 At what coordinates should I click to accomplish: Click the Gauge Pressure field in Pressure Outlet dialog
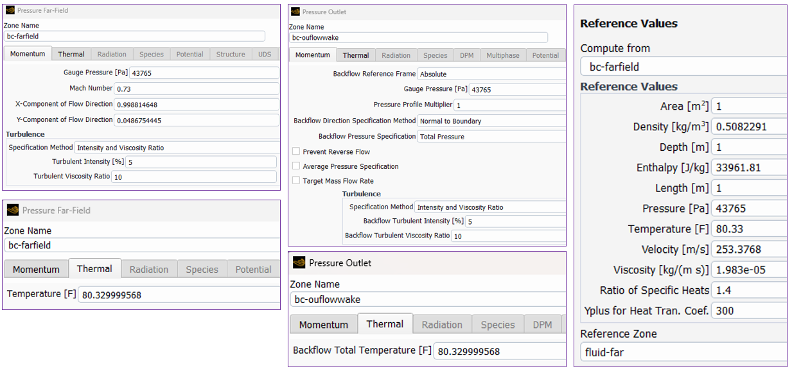pos(518,90)
